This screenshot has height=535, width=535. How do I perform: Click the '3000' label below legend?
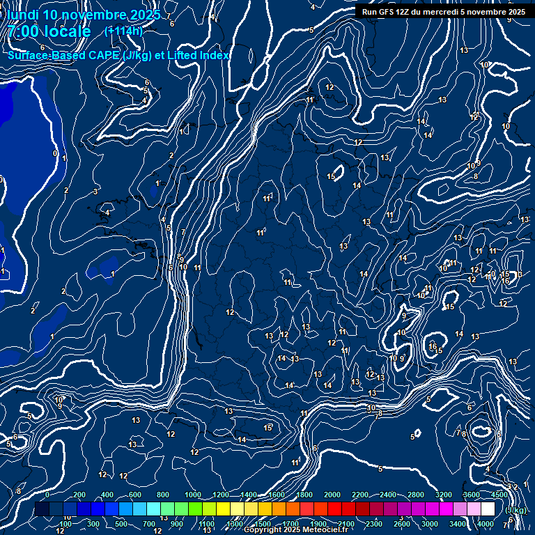click(430, 524)
